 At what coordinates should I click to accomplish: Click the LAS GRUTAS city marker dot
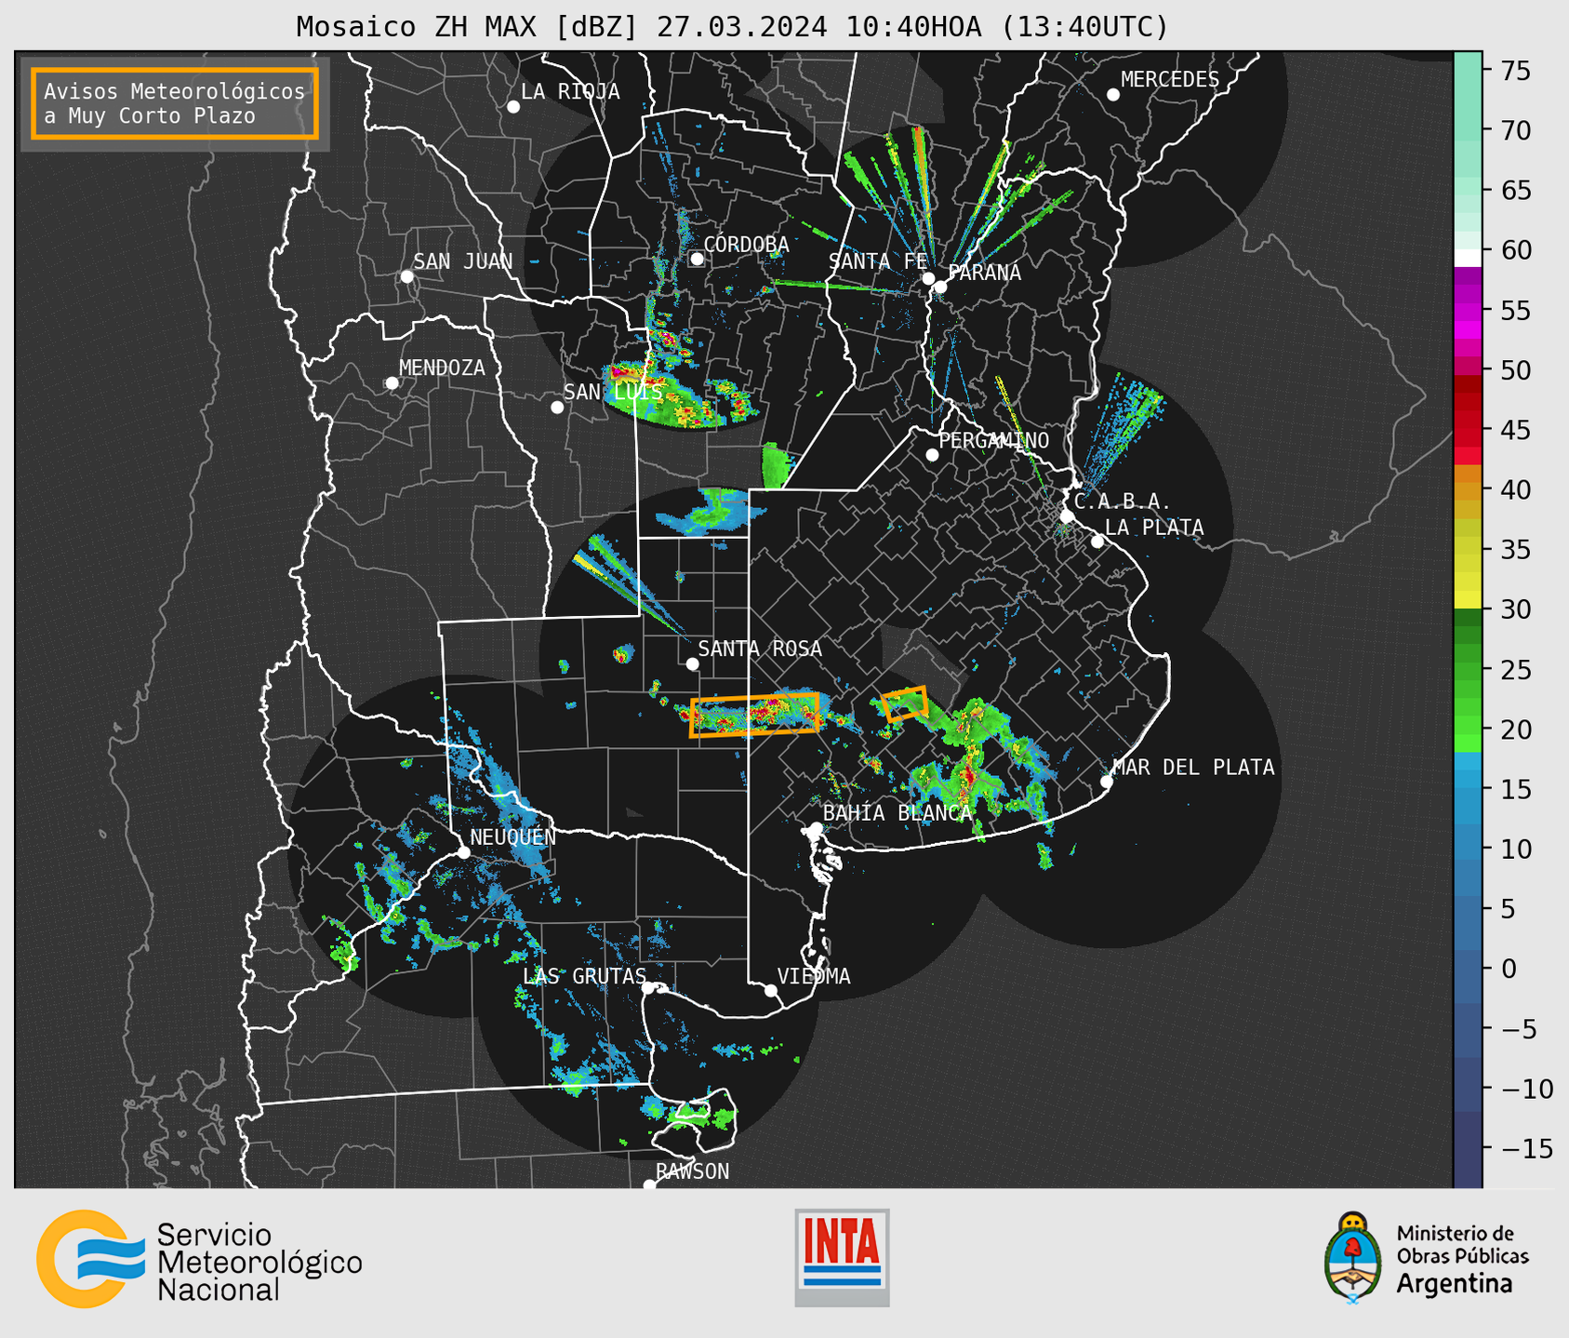(x=648, y=988)
